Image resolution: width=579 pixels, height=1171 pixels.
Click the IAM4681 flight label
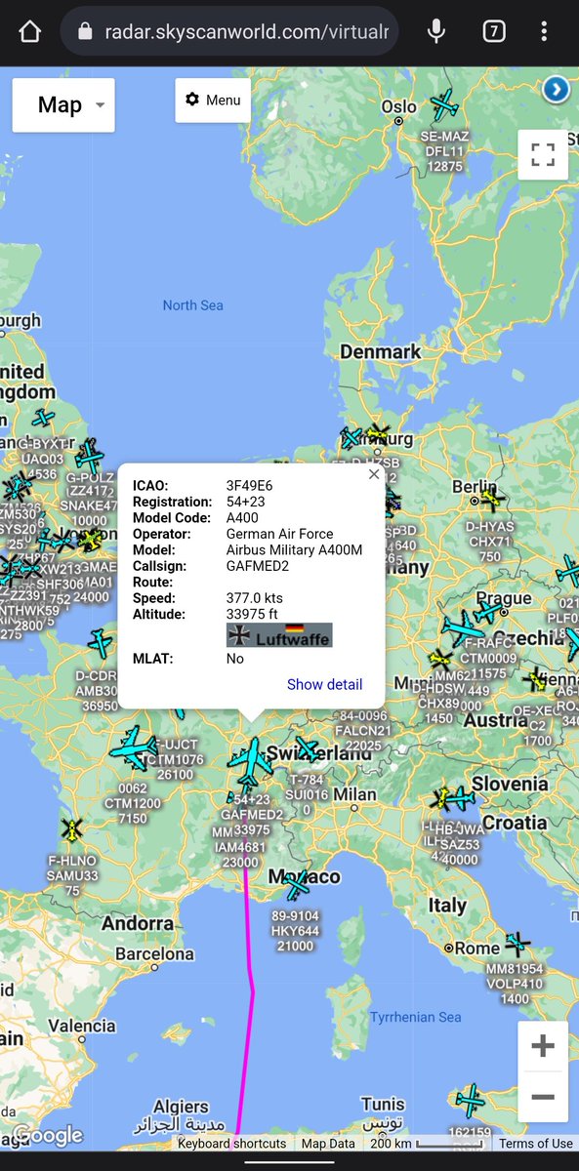(x=240, y=847)
